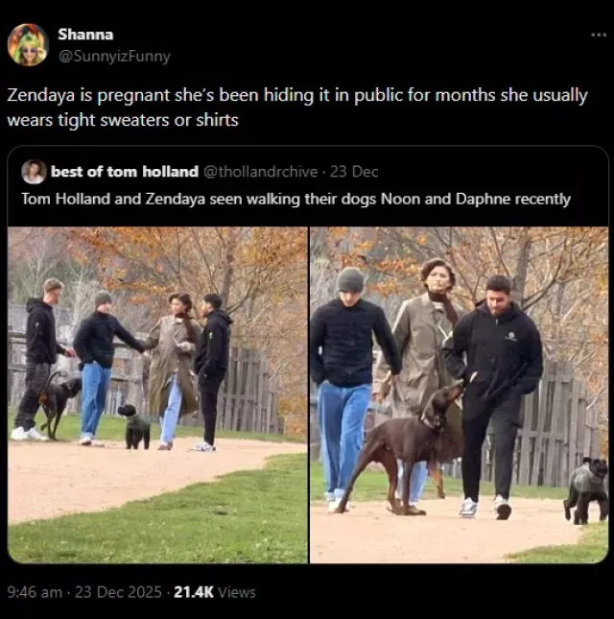Enlarge the right photo of three walkers

click(459, 394)
